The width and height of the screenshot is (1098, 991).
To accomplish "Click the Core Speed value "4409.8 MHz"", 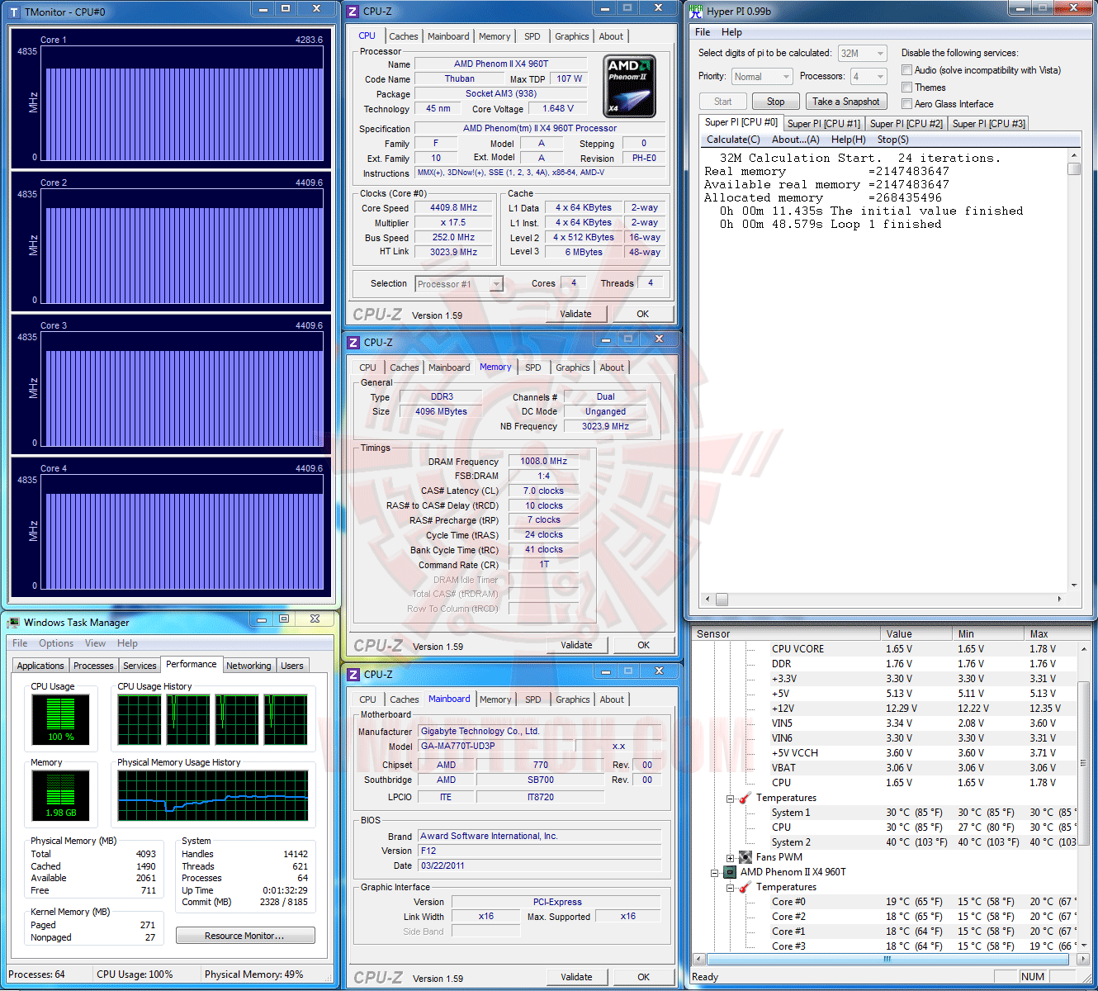I will tap(453, 208).
